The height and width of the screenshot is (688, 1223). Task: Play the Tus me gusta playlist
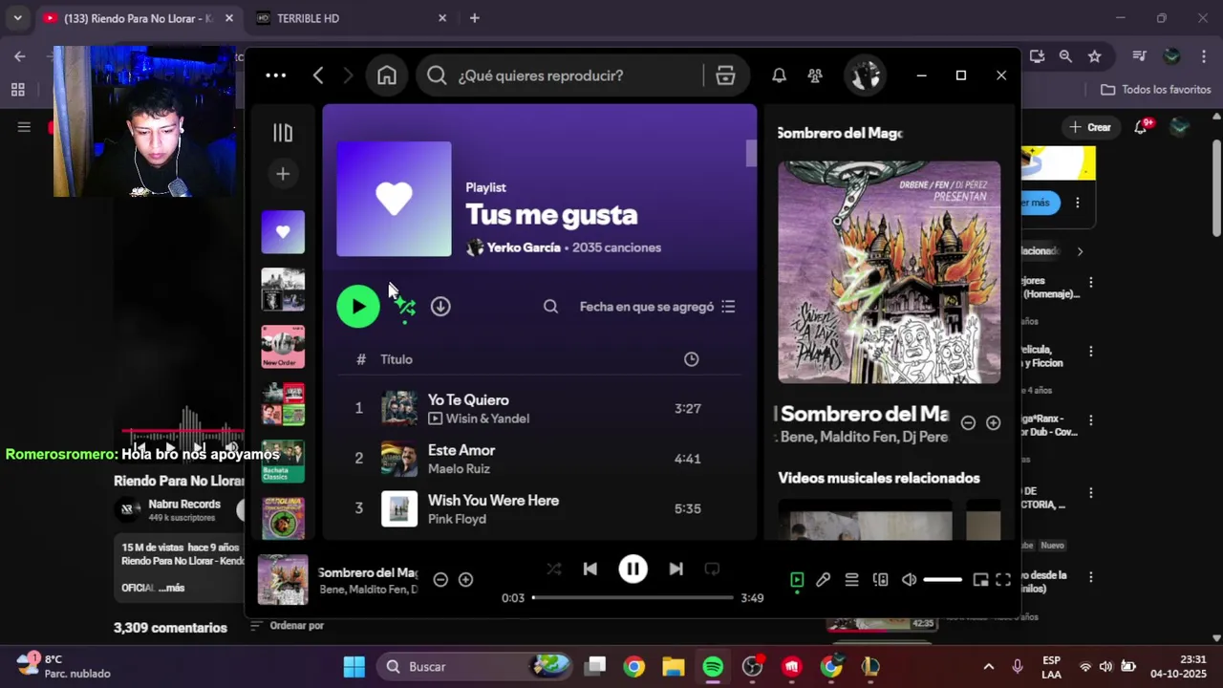[x=358, y=306]
